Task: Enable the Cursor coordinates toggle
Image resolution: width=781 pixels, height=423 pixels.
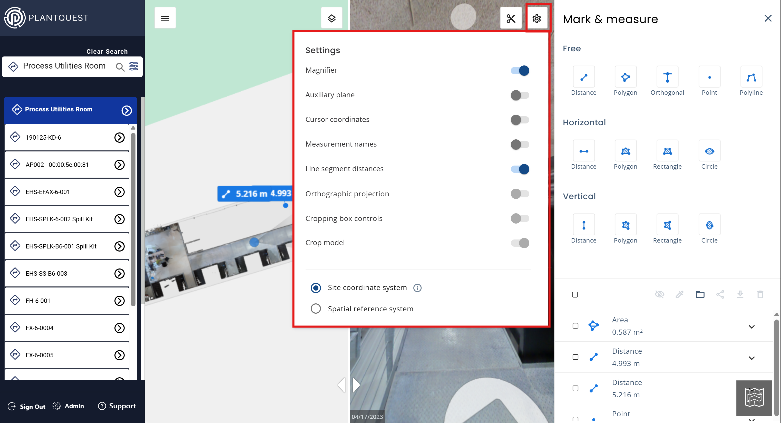Action: [x=520, y=120]
